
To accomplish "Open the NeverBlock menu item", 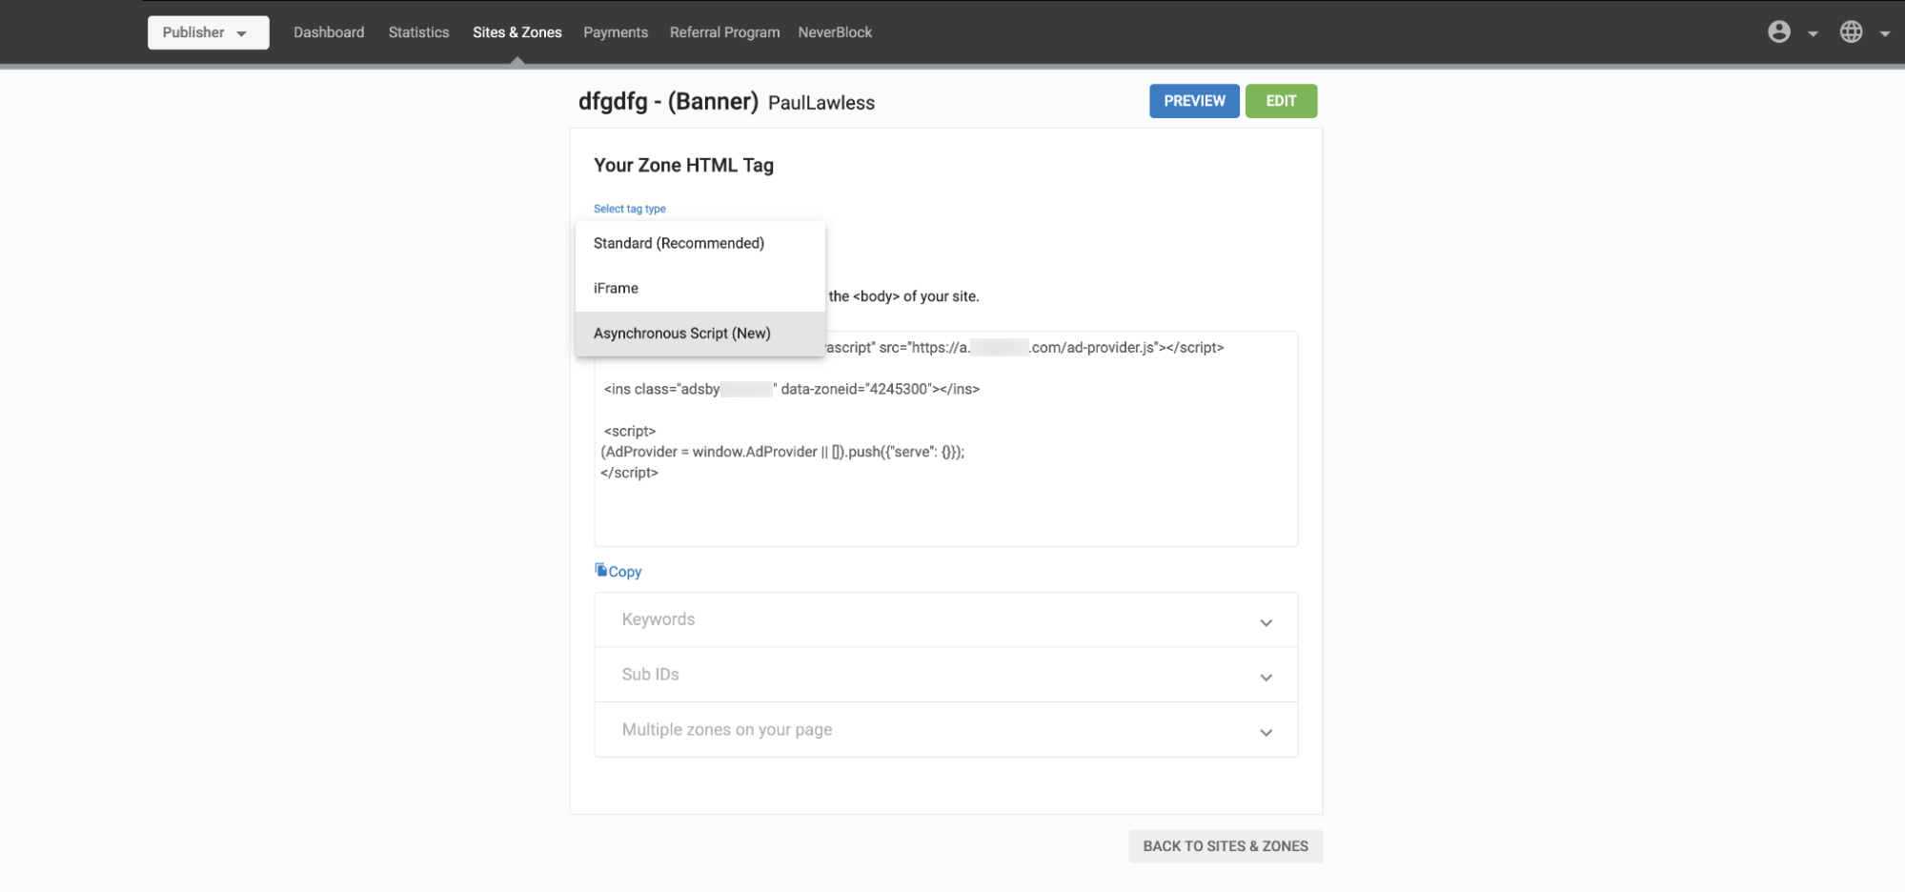I will [x=835, y=32].
